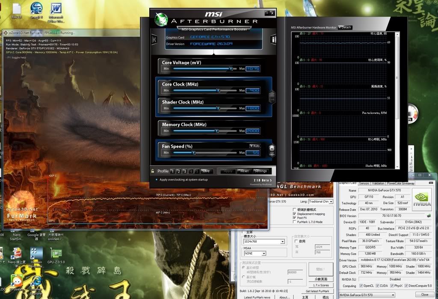
Task: Click the Fan Speed slider handle
Action: click(x=194, y=153)
